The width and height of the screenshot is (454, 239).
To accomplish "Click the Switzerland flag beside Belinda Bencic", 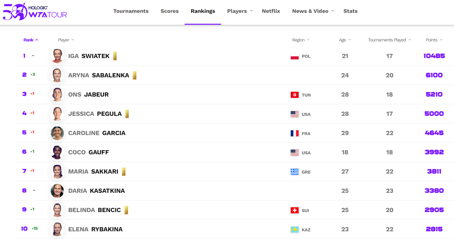I will tap(295, 210).
